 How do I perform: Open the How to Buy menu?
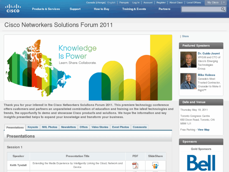pos(101,9)
